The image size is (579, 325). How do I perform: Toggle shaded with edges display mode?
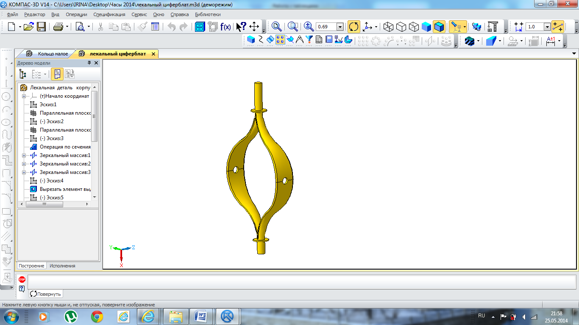point(439,27)
